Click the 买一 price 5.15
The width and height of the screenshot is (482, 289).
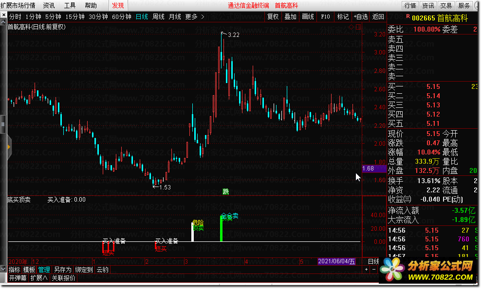pyautogui.click(x=433, y=87)
